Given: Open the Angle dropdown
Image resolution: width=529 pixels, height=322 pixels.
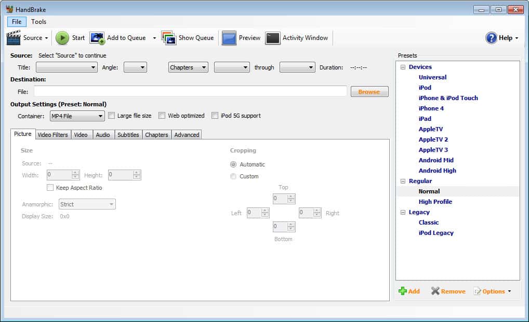Looking at the screenshot, I should pyautogui.click(x=135, y=67).
